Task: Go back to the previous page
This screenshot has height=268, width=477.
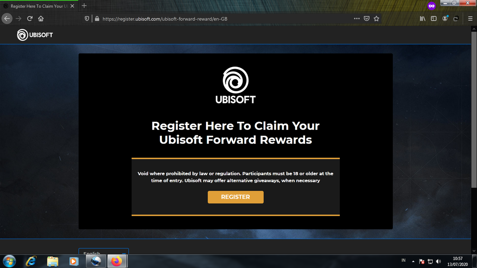Action: point(7,19)
